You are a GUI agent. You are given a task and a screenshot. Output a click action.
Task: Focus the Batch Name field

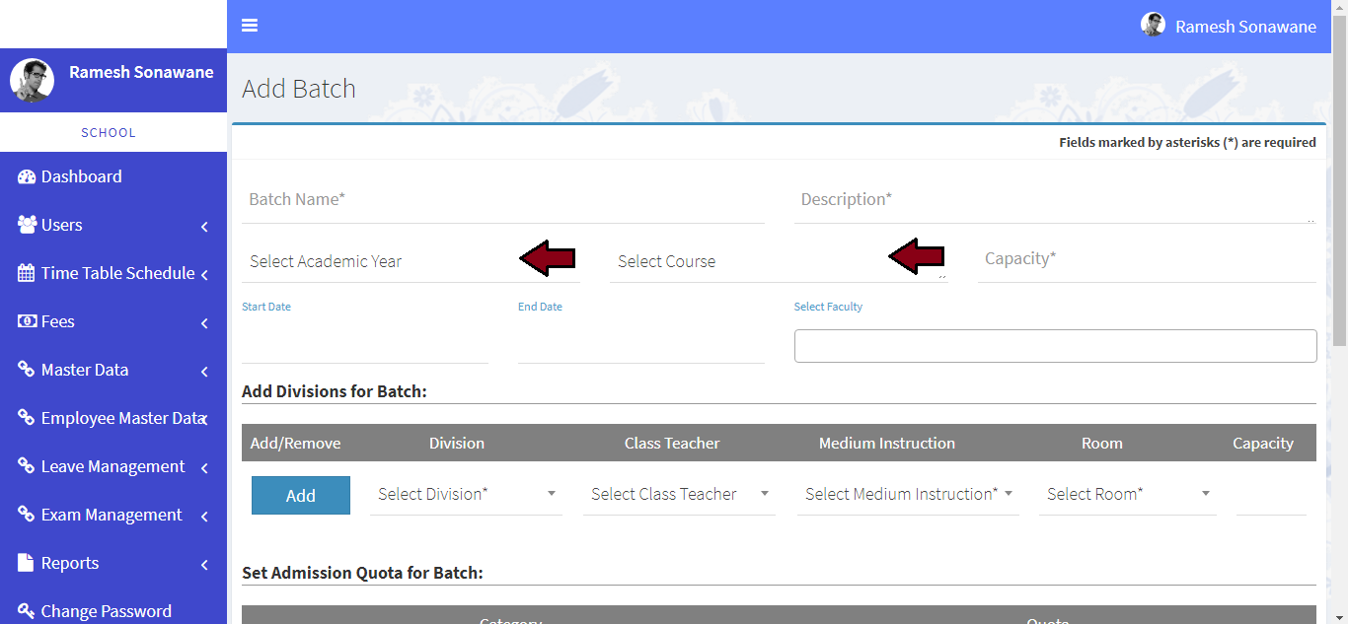pyautogui.click(x=503, y=200)
